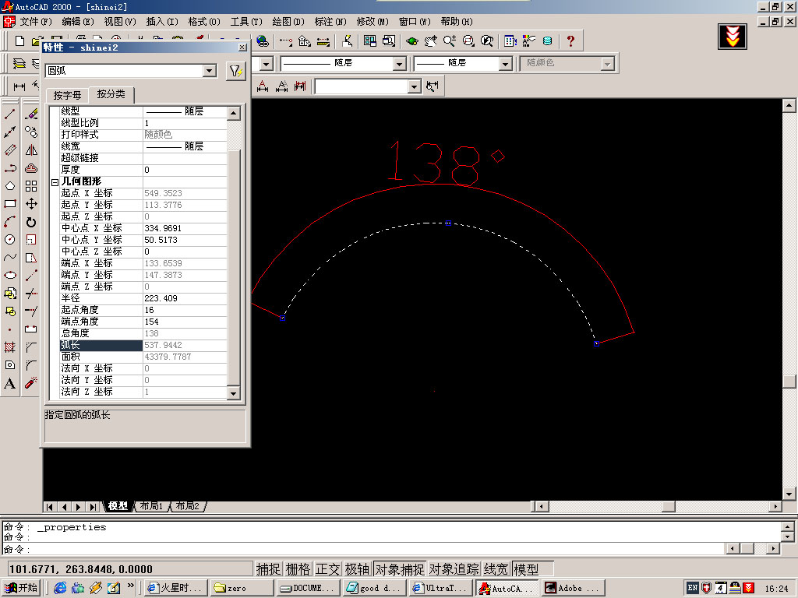Open the 视图(V) menu
The width and height of the screenshot is (798, 598).
(120, 21)
